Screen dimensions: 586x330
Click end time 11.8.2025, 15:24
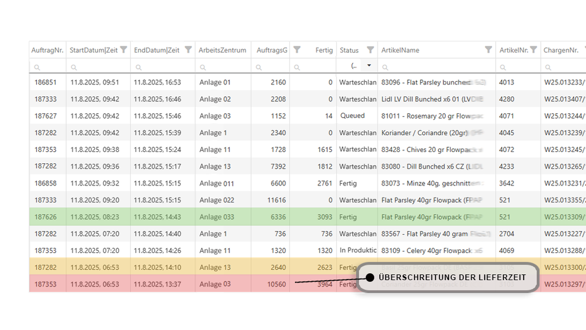pos(158,150)
